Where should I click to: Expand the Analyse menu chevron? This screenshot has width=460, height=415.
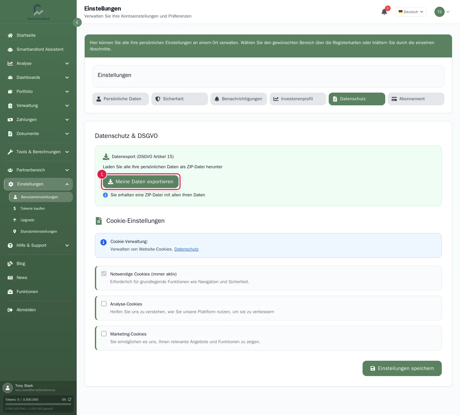point(67,64)
